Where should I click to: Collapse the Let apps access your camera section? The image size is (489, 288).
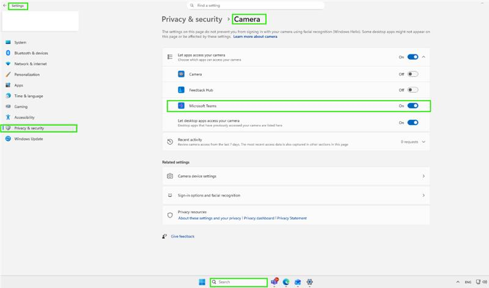[x=424, y=57]
